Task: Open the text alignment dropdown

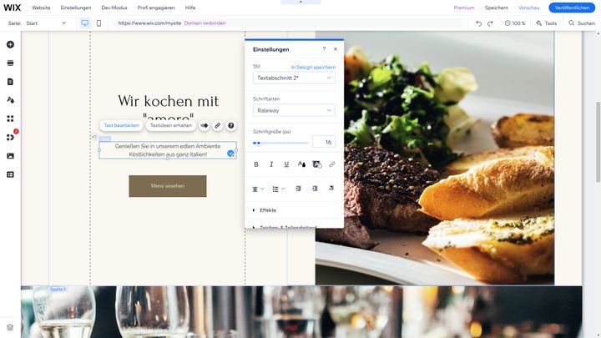Action: (258, 189)
